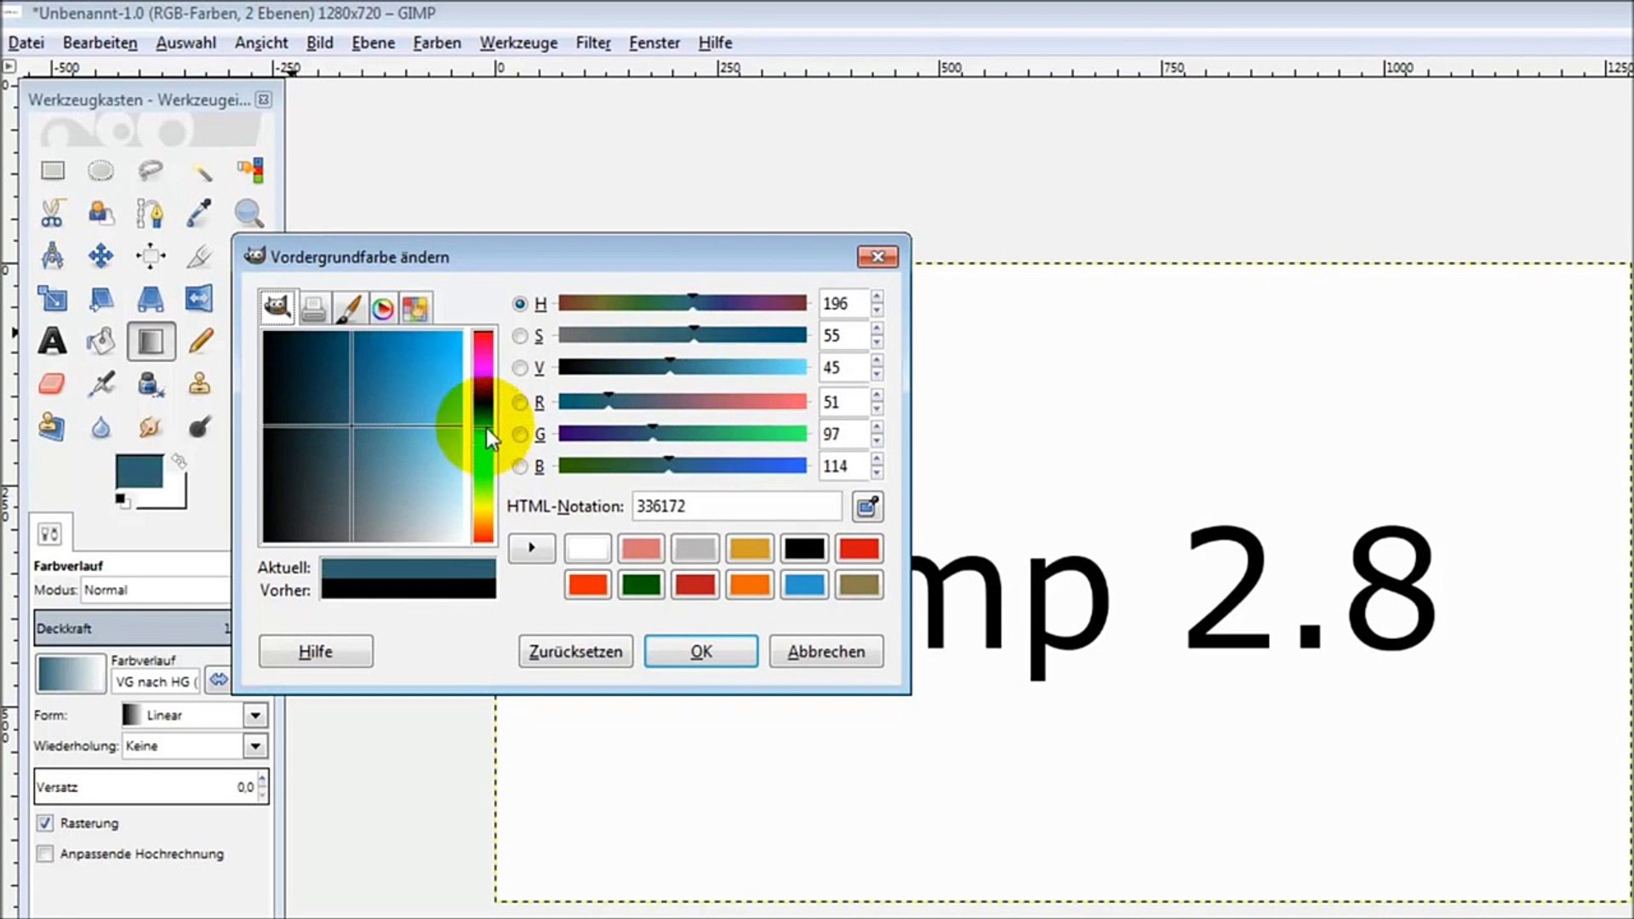This screenshot has height=919, width=1634.
Task: Select the Shear tool
Action: (100, 299)
